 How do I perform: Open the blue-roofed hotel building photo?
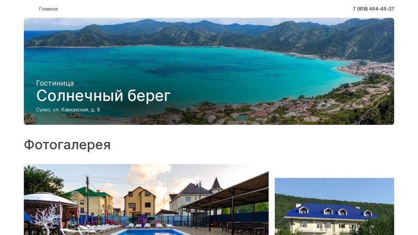(x=334, y=206)
